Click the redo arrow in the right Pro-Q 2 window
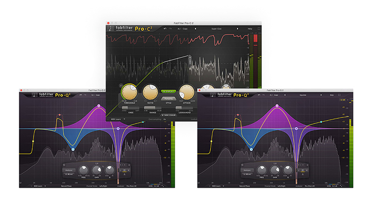 pyautogui.click(x=263, y=95)
